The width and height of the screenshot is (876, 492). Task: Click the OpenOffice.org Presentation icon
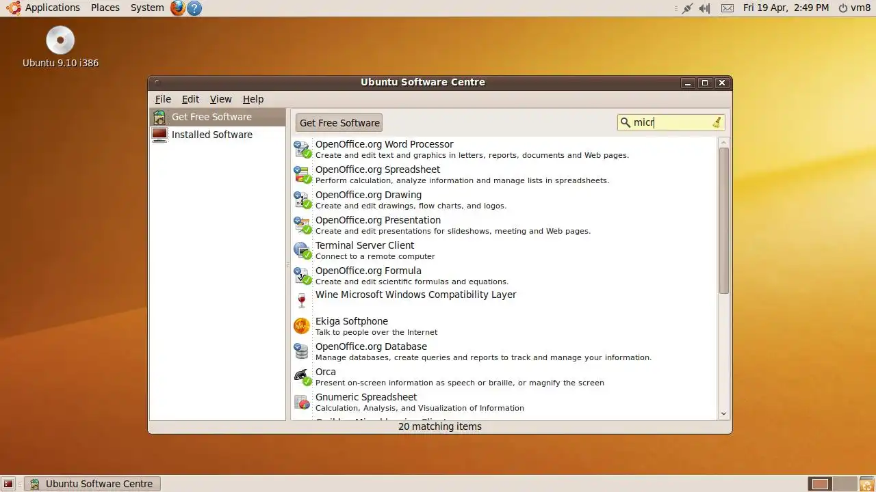coord(302,225)
